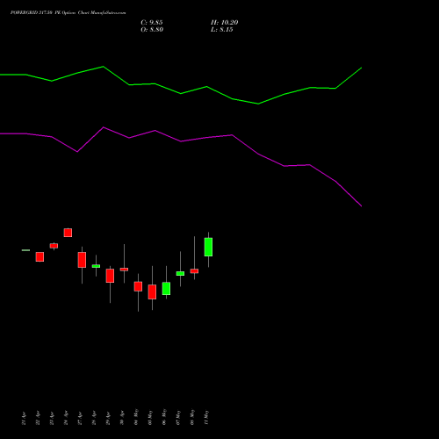Viewport: 439px width, 439px height.
Task: Click the 30 Apr date label
Action: 122,418
